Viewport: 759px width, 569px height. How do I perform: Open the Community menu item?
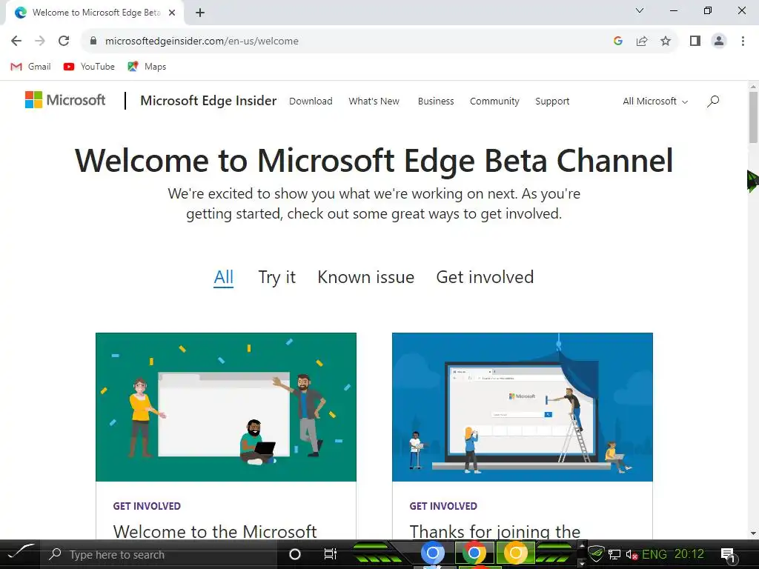click(494, 101)
